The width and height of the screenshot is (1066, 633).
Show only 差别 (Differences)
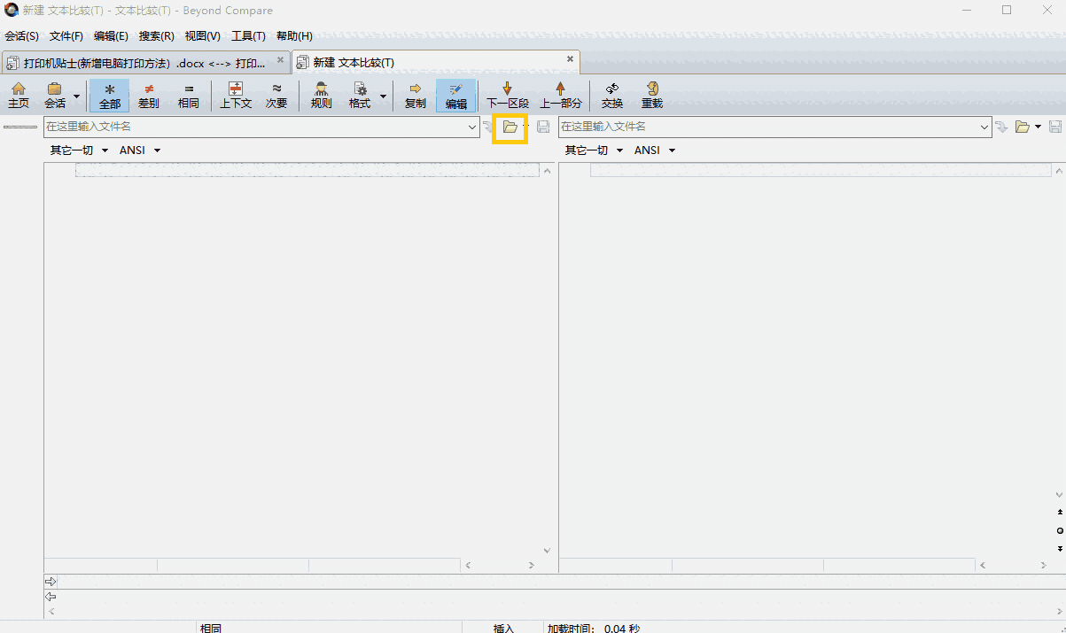pos(149,95)
